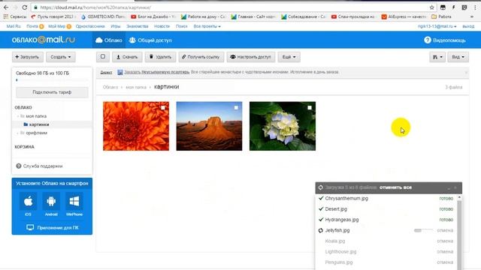Viewport: 481px width, 270px height.
Task: Click the Облако@mail.ru logo
Action: click(x=43, y=40)
